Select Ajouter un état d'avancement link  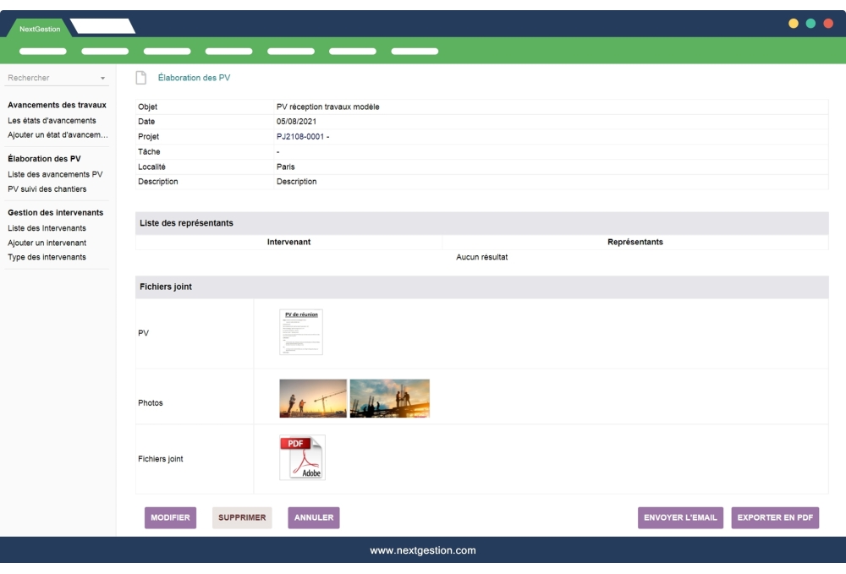tap(58, 135)
